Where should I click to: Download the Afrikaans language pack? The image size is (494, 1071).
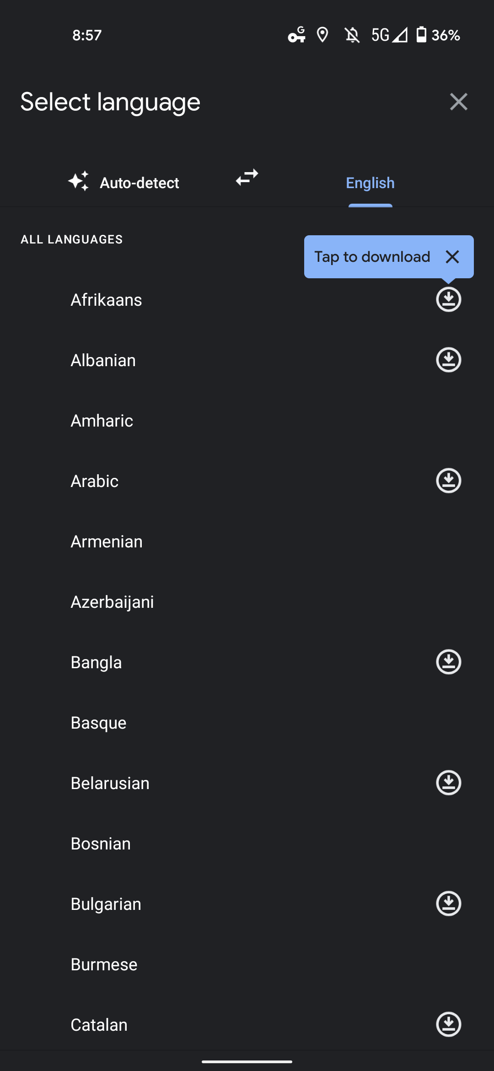coord(448,300)
